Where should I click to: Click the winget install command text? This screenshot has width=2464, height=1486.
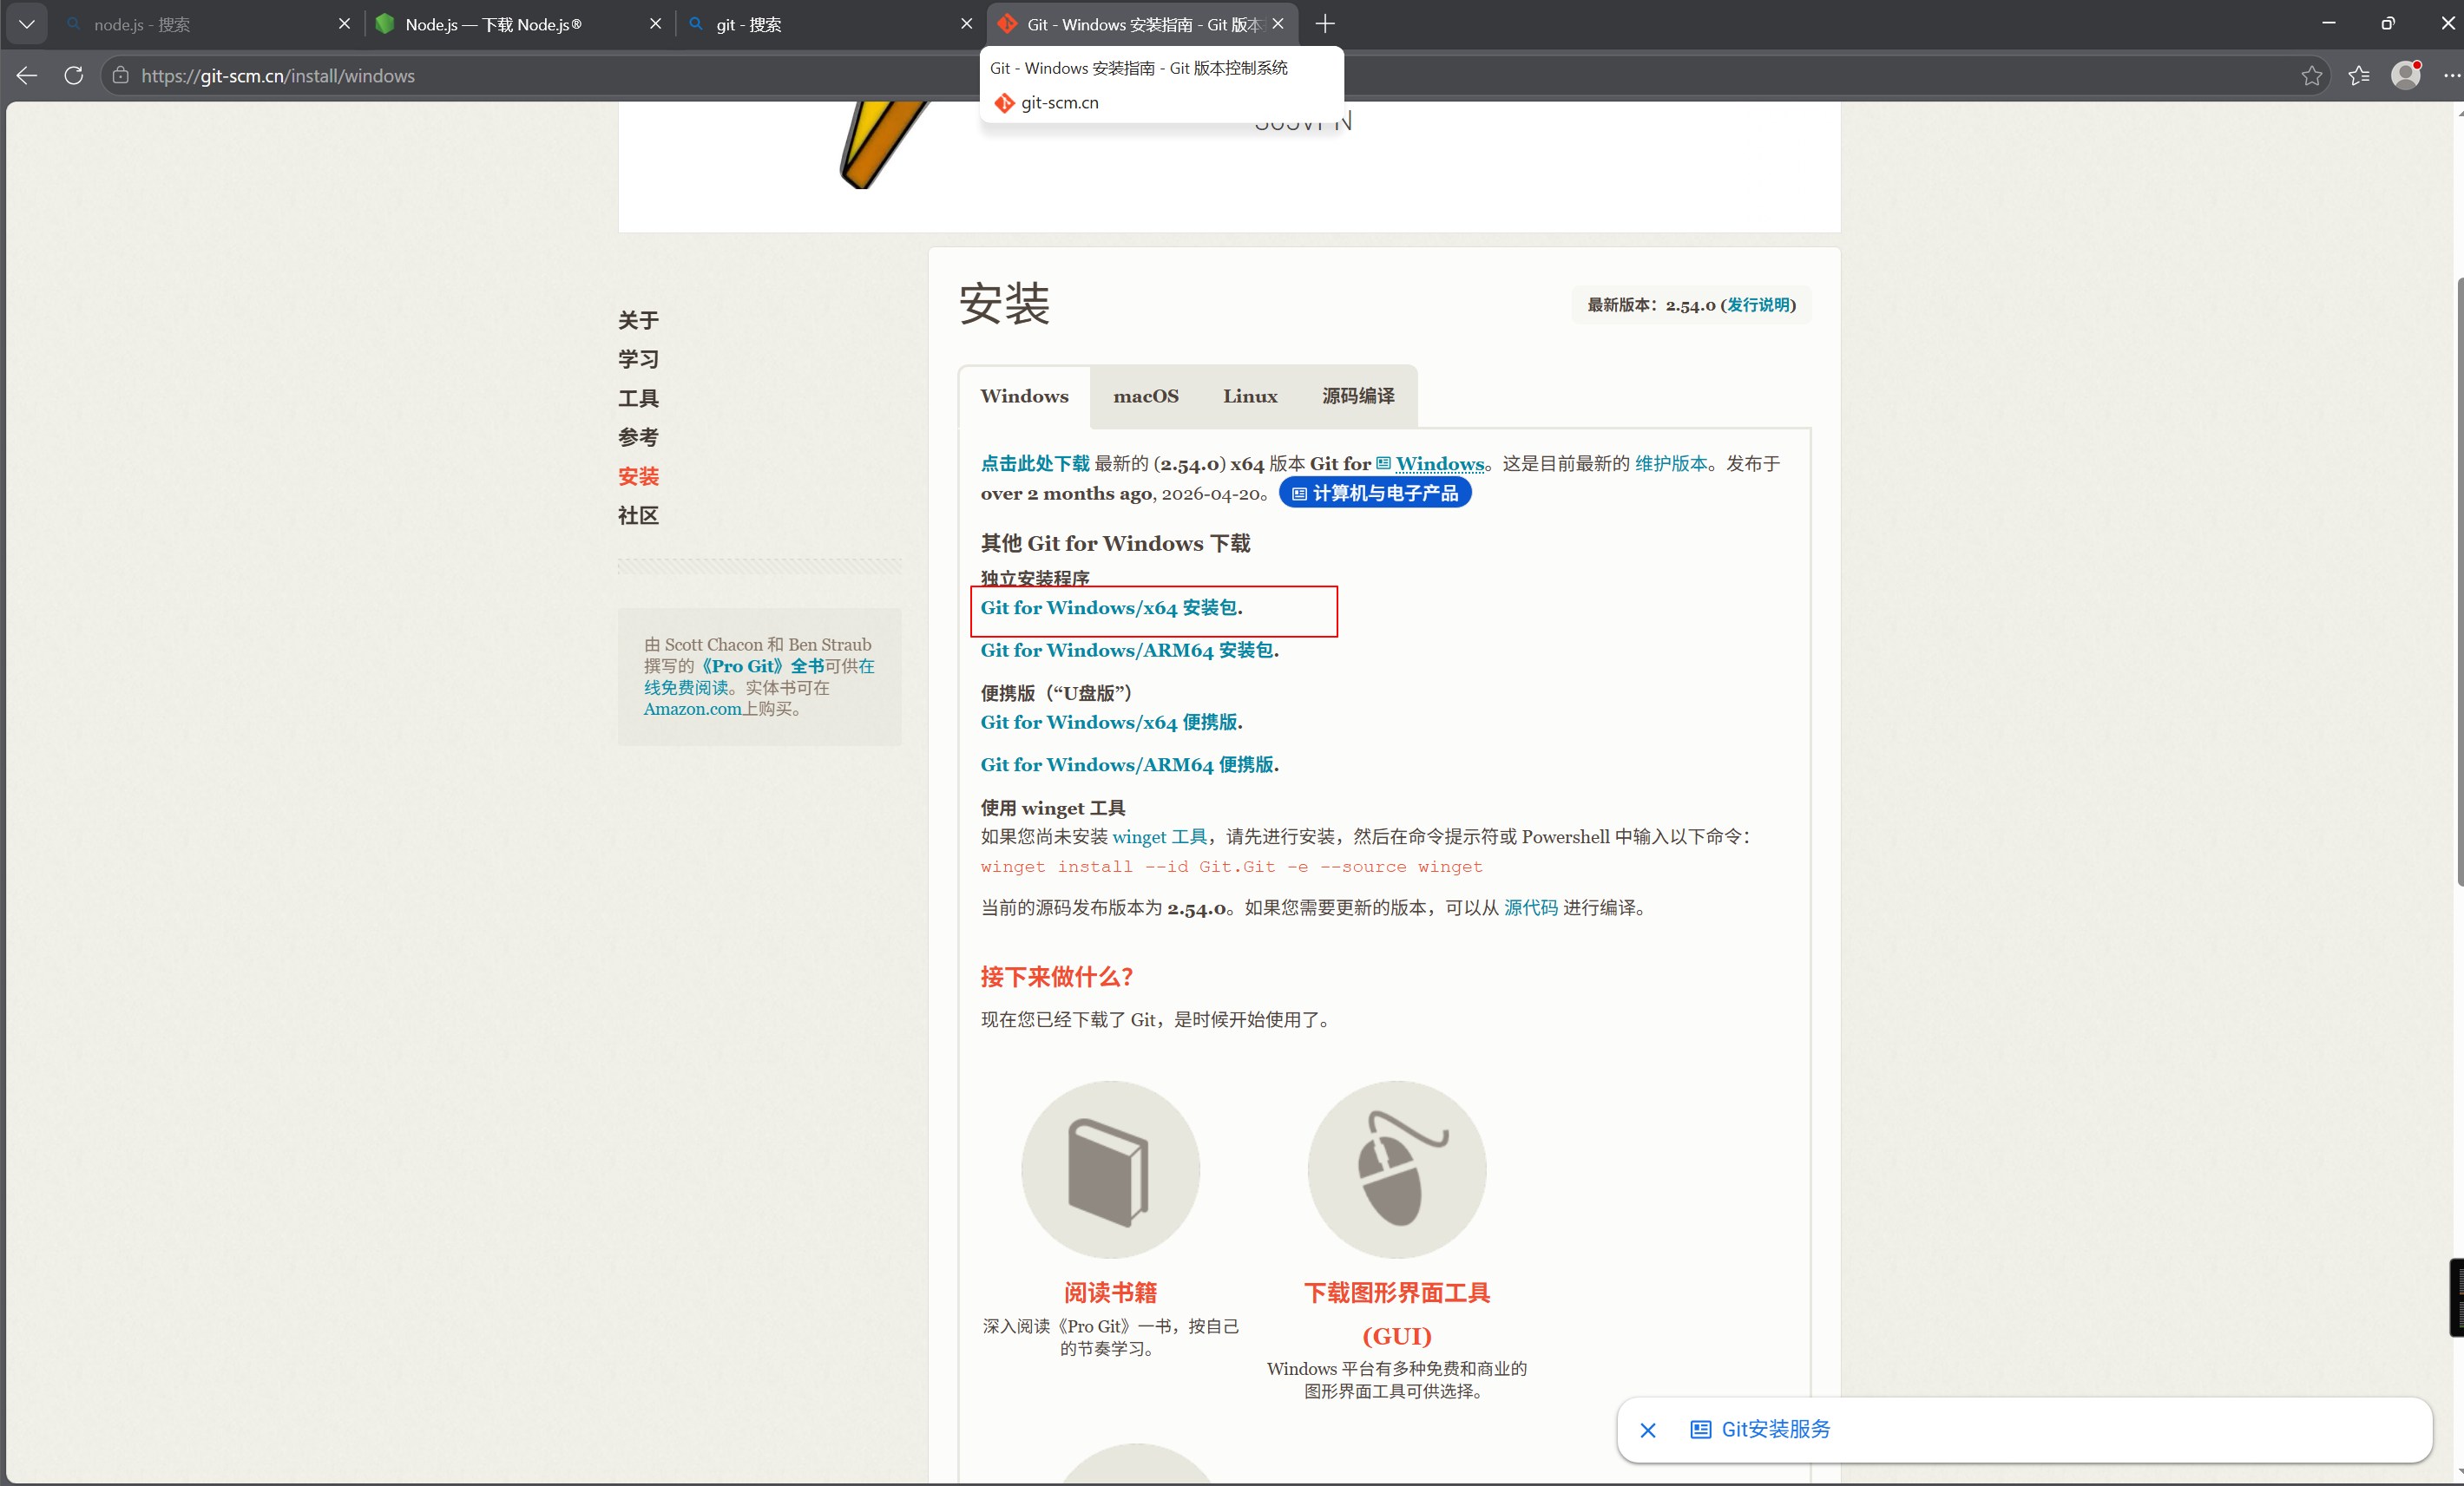coord(1231,867)
